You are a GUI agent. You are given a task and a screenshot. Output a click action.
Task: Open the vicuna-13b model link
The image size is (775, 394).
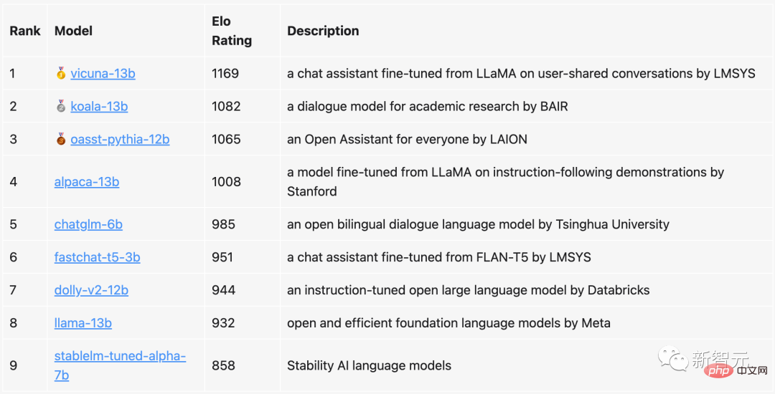pyautogui.click(x=103, y=73)
